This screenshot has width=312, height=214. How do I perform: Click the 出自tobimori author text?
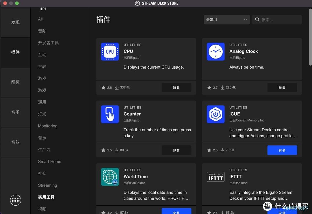238,183
